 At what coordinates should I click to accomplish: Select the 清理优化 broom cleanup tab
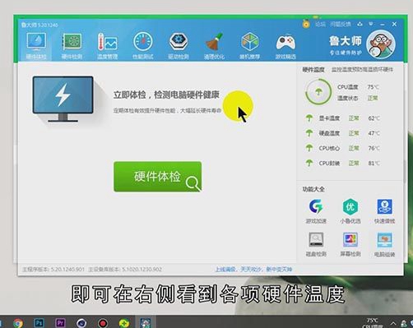click(214, 46)
